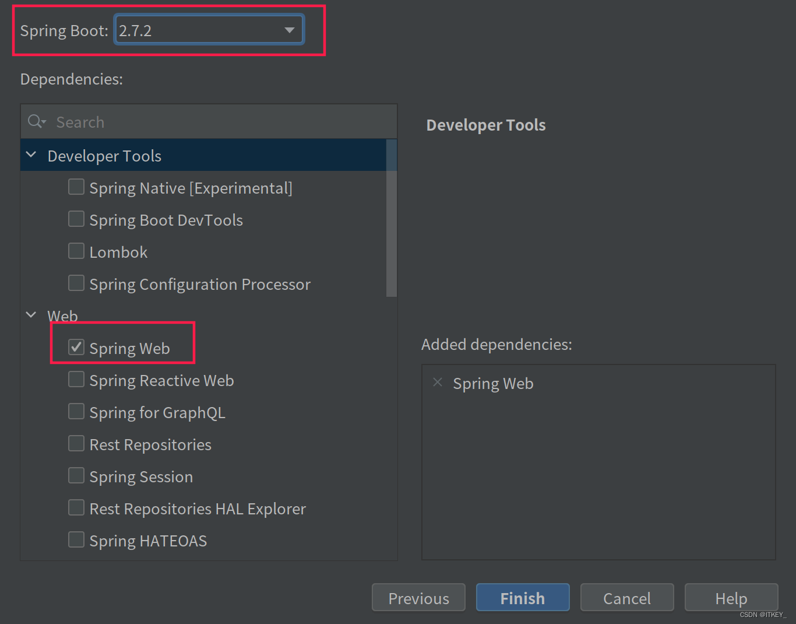Select the Web category row

click(203, 315)
